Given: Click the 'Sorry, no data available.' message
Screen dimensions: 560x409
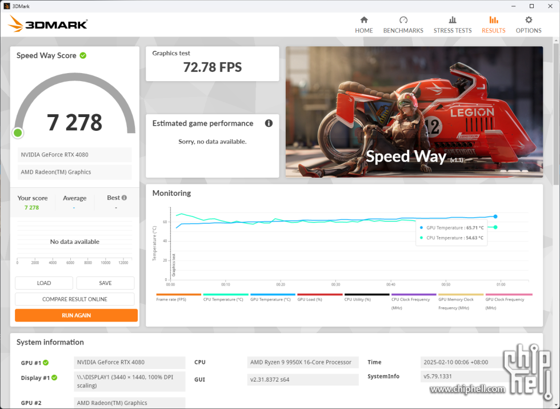Looking at the screenshot, I should (212, 141).
